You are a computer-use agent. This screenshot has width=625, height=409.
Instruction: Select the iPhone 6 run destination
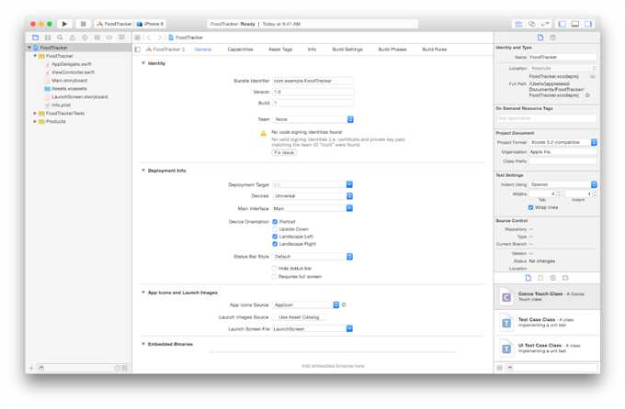pyautogui.click(x=150, y=24)
